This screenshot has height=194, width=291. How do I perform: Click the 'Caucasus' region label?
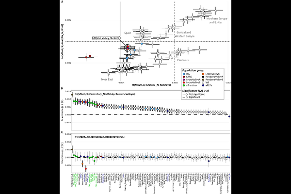tap(183, 60)
